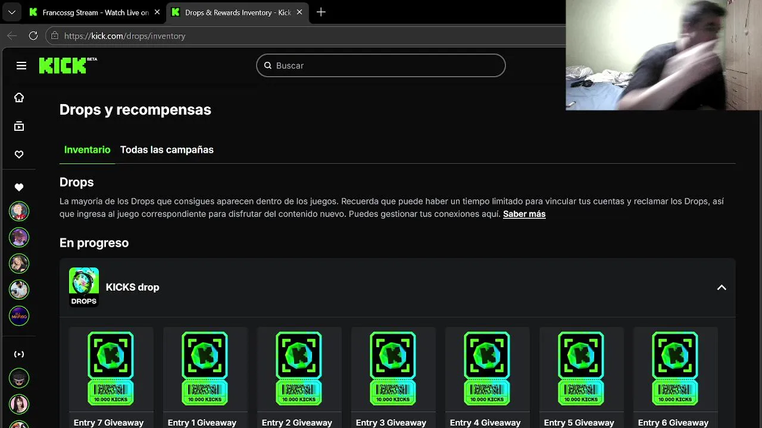Open Entry 5 Giveaway drop card
Screen dimensions: 762x428
581,377
